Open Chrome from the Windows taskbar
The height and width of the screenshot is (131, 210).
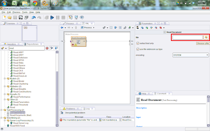[35, 3]
